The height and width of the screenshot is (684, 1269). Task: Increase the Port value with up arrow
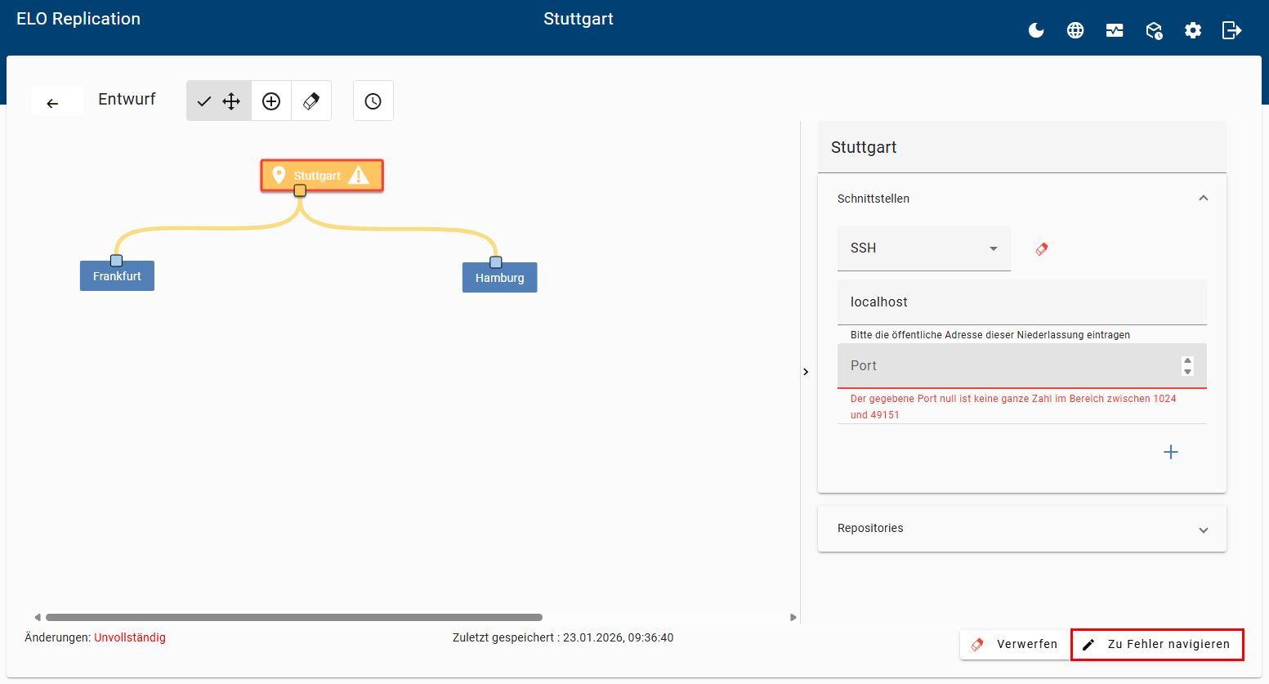(x=1188, y=361)
